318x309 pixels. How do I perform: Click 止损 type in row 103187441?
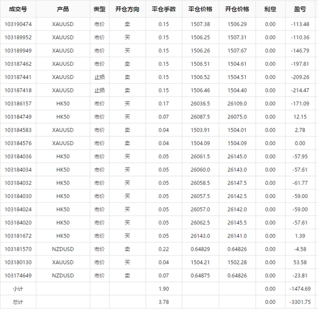coord(99,77)
